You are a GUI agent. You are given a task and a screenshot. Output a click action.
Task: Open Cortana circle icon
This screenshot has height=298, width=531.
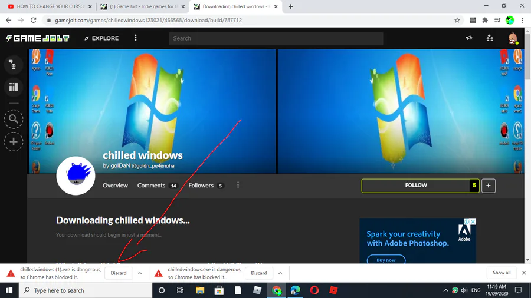[162, 290]
